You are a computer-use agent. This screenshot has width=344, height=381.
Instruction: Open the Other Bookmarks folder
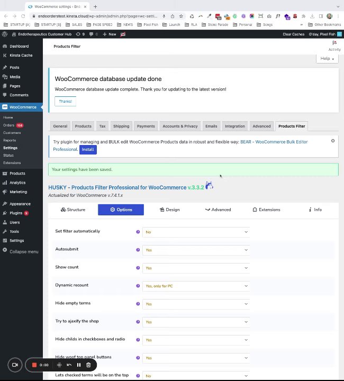(324, 24)
